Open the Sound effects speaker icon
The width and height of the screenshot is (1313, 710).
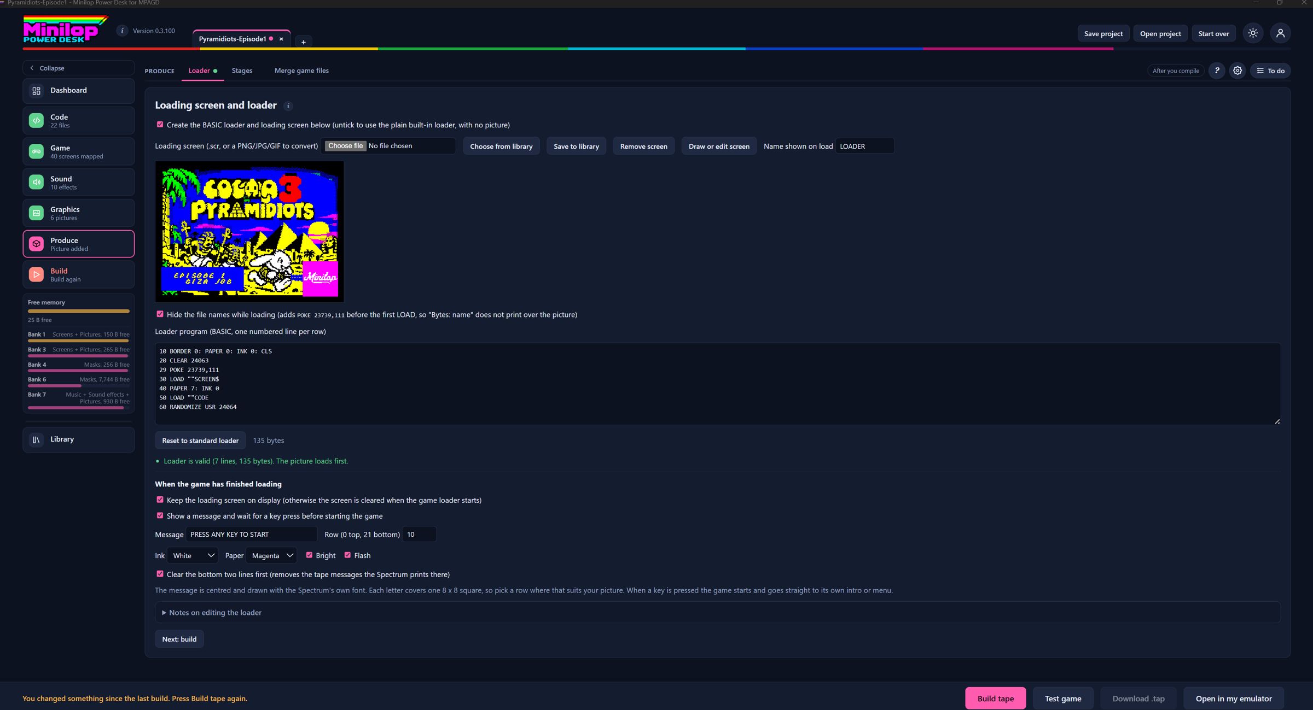tap(36, 183)
